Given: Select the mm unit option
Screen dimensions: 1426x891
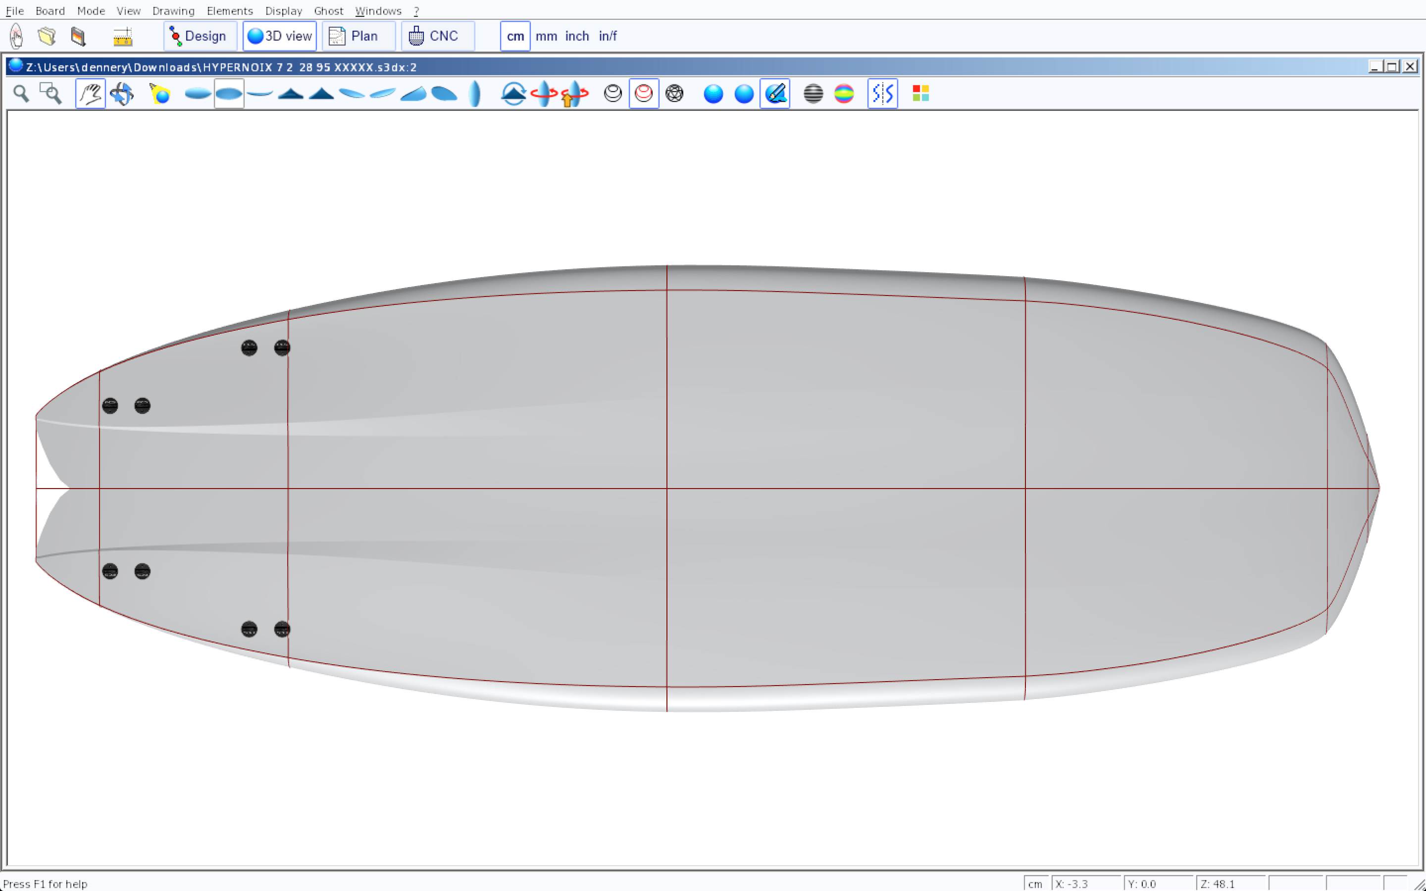Looking at the screenshot, I should tap(546, 36).
